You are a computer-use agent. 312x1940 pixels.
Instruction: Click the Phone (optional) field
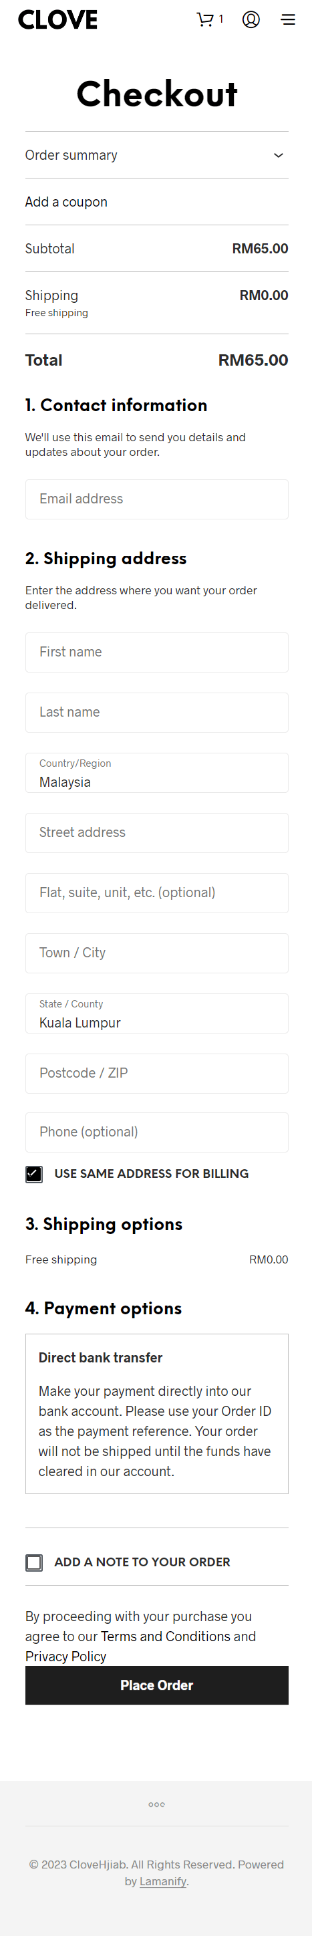point(156,1131)
